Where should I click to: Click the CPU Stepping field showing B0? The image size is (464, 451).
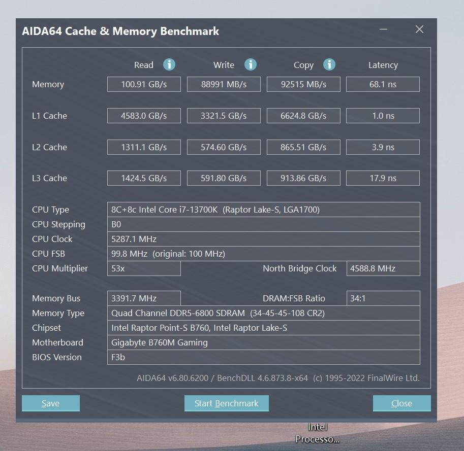(263, 224)
